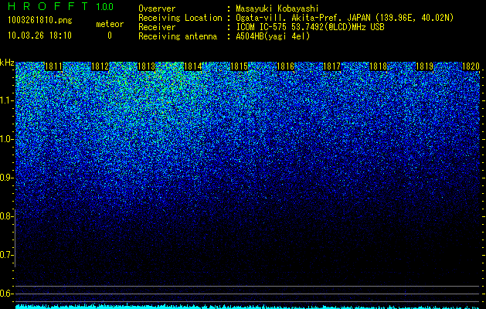
Task: Click the 0.8 kHz frequency axis label
Action: (6, 216)
